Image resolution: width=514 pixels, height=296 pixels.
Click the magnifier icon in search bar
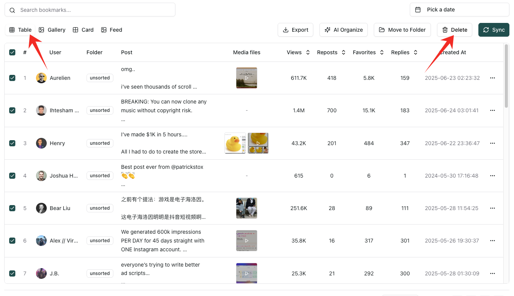pyautogui.click(x=12, y=10)
